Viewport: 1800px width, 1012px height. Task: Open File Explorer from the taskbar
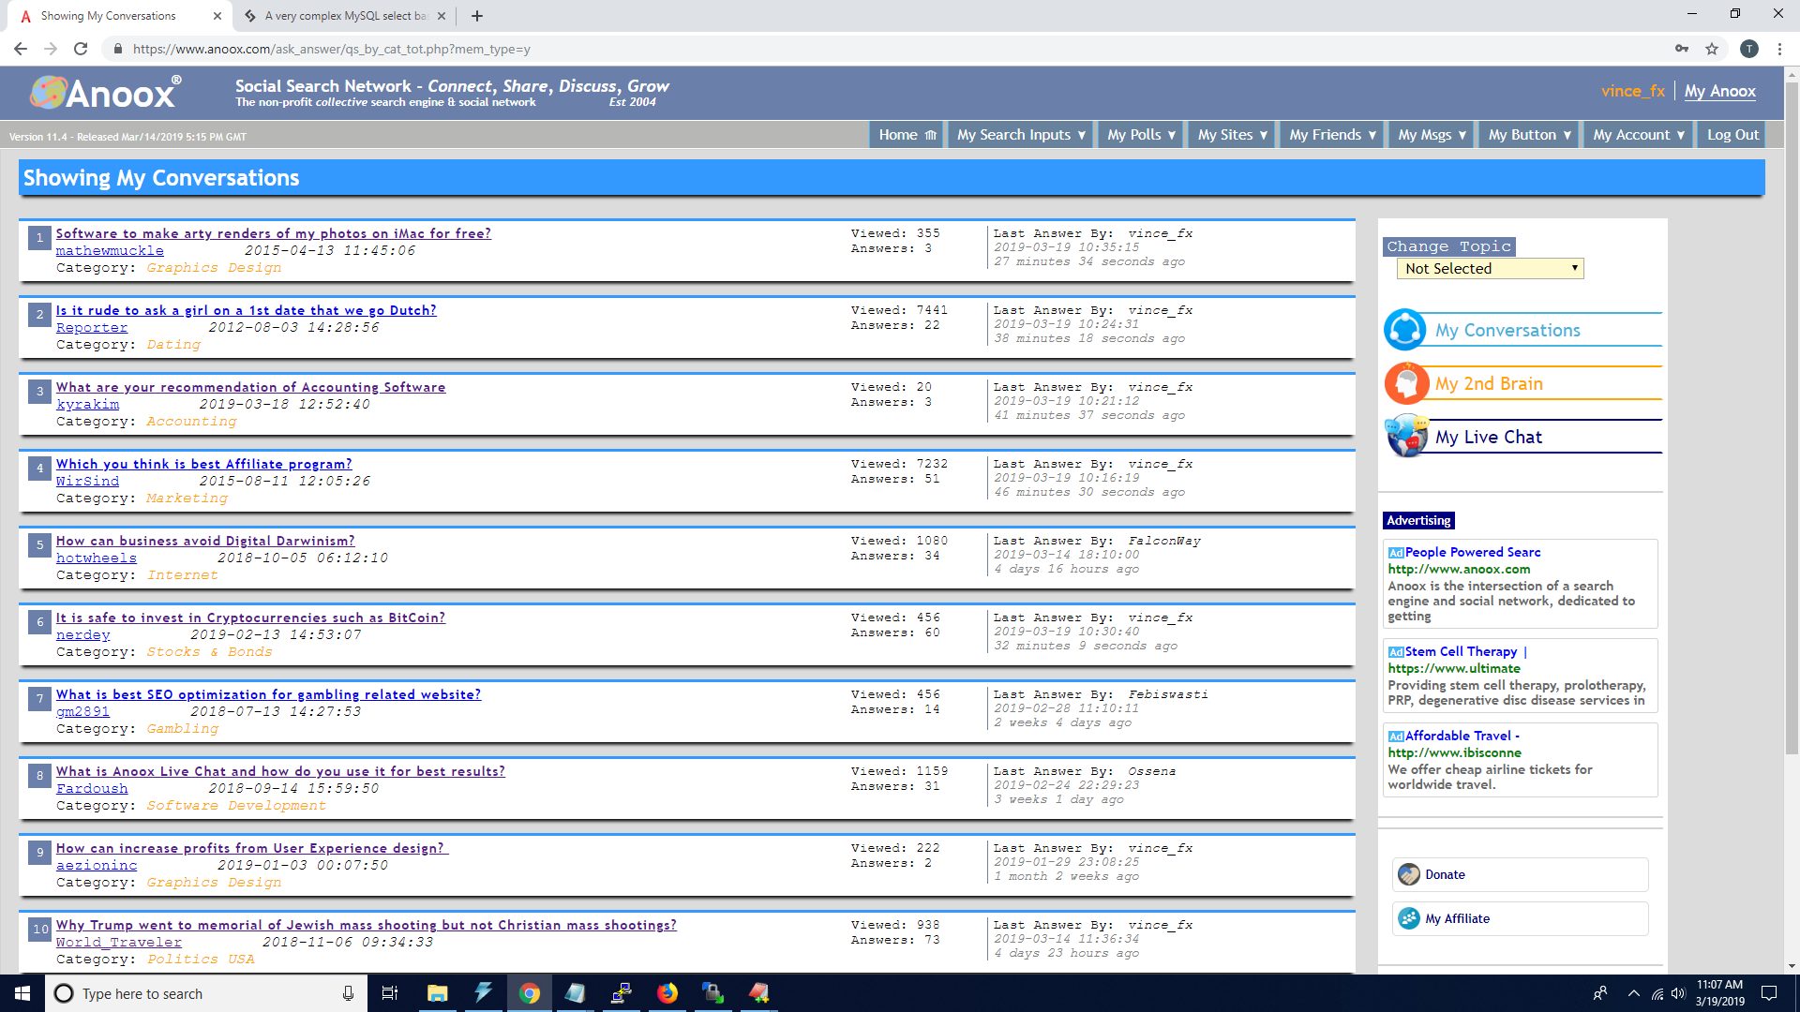coord(437,993)
